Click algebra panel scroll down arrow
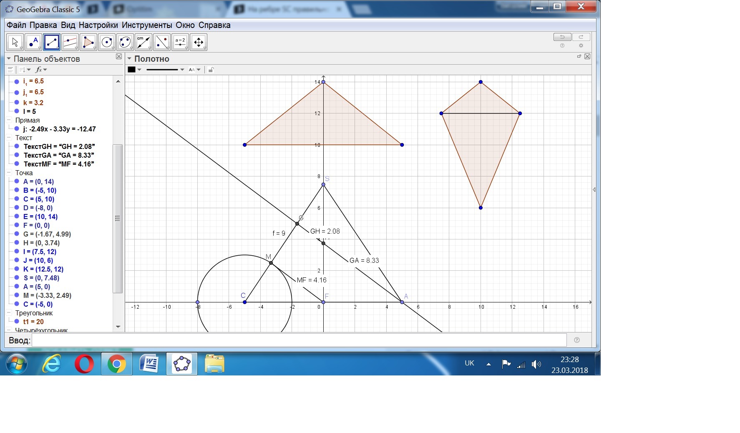 (x=118, y=327)
